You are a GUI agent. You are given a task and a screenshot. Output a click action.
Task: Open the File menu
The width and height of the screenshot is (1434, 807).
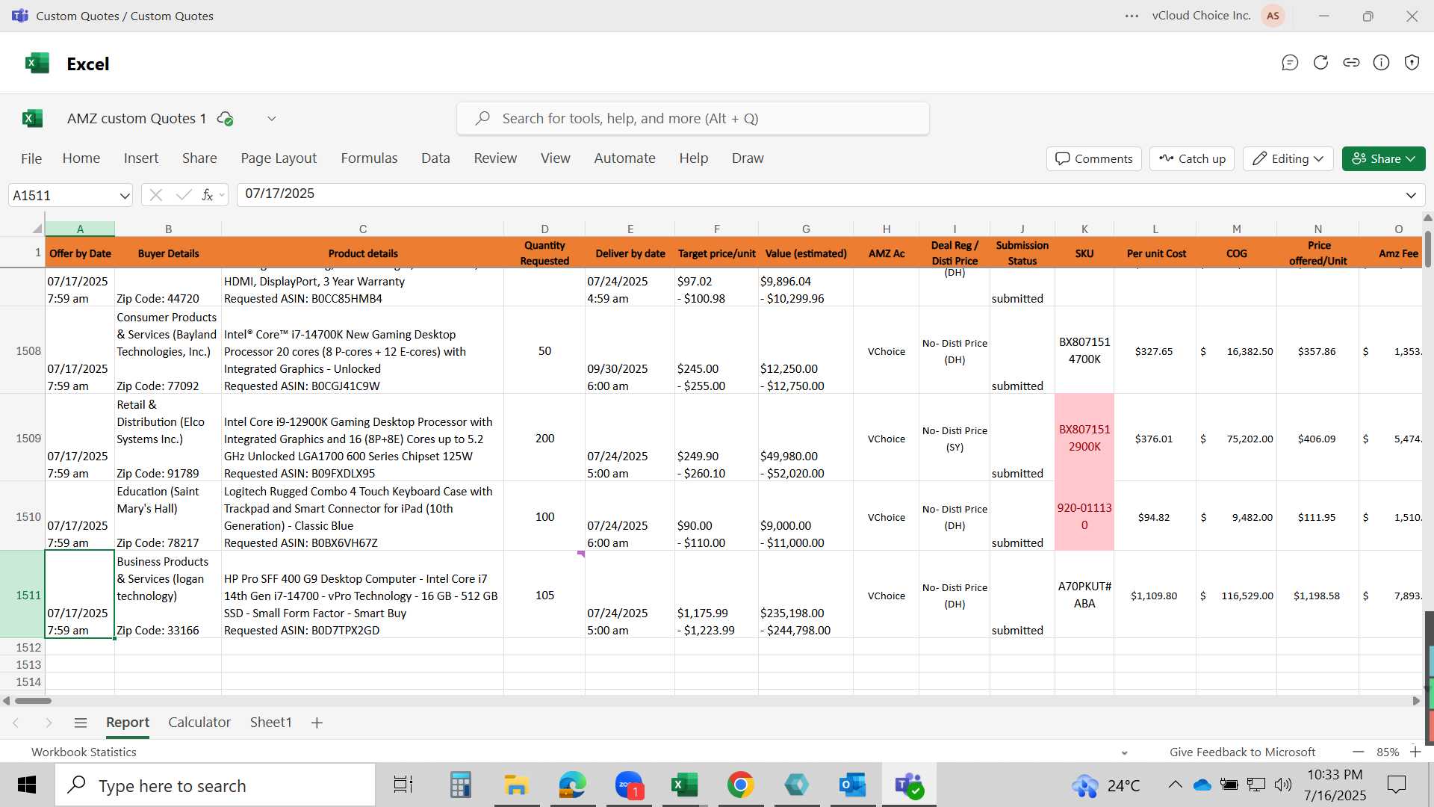click(31, 158)
